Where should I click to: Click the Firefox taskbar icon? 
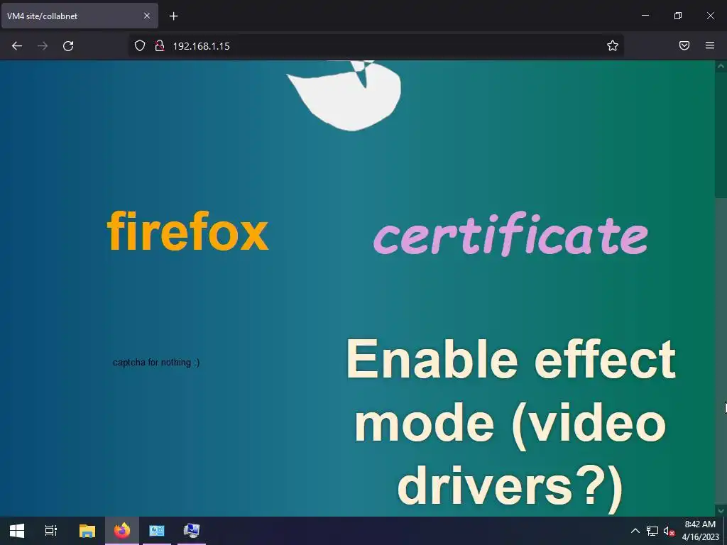coord(122,531)
